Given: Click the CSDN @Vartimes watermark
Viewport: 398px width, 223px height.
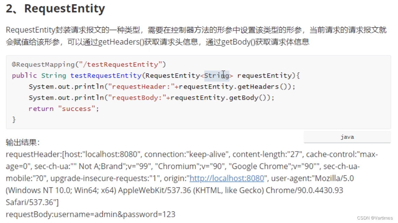Looking at the screenshot, I should tap(375, 218).
